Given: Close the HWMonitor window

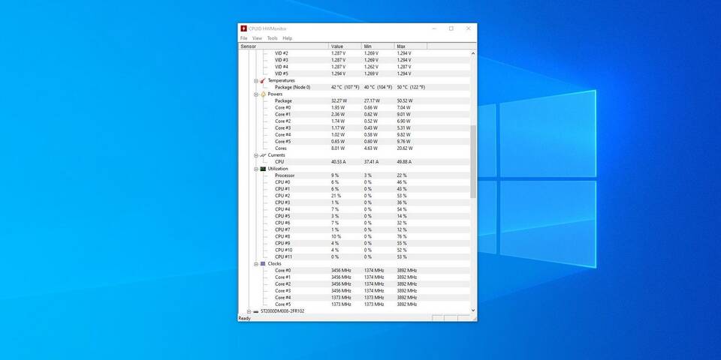Looking at the screenshot, I should [468, 28].
